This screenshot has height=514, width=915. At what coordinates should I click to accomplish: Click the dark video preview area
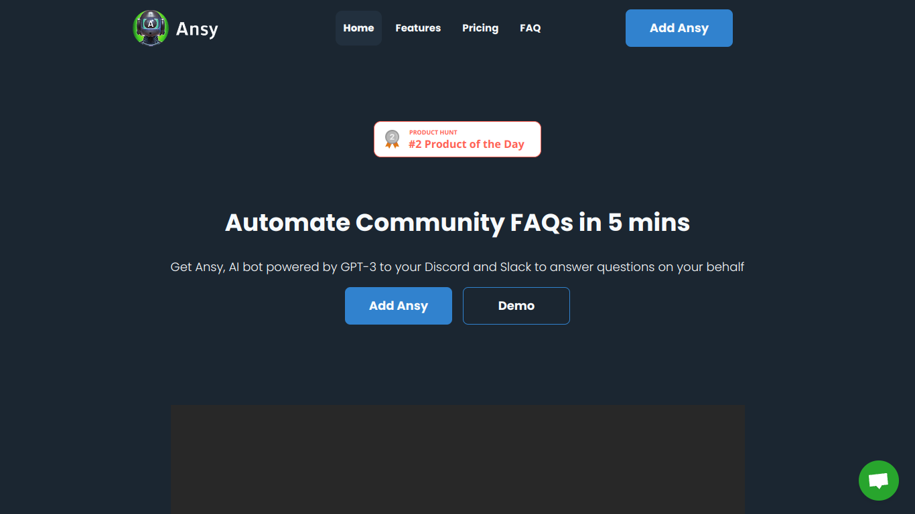tap(457, 459)
